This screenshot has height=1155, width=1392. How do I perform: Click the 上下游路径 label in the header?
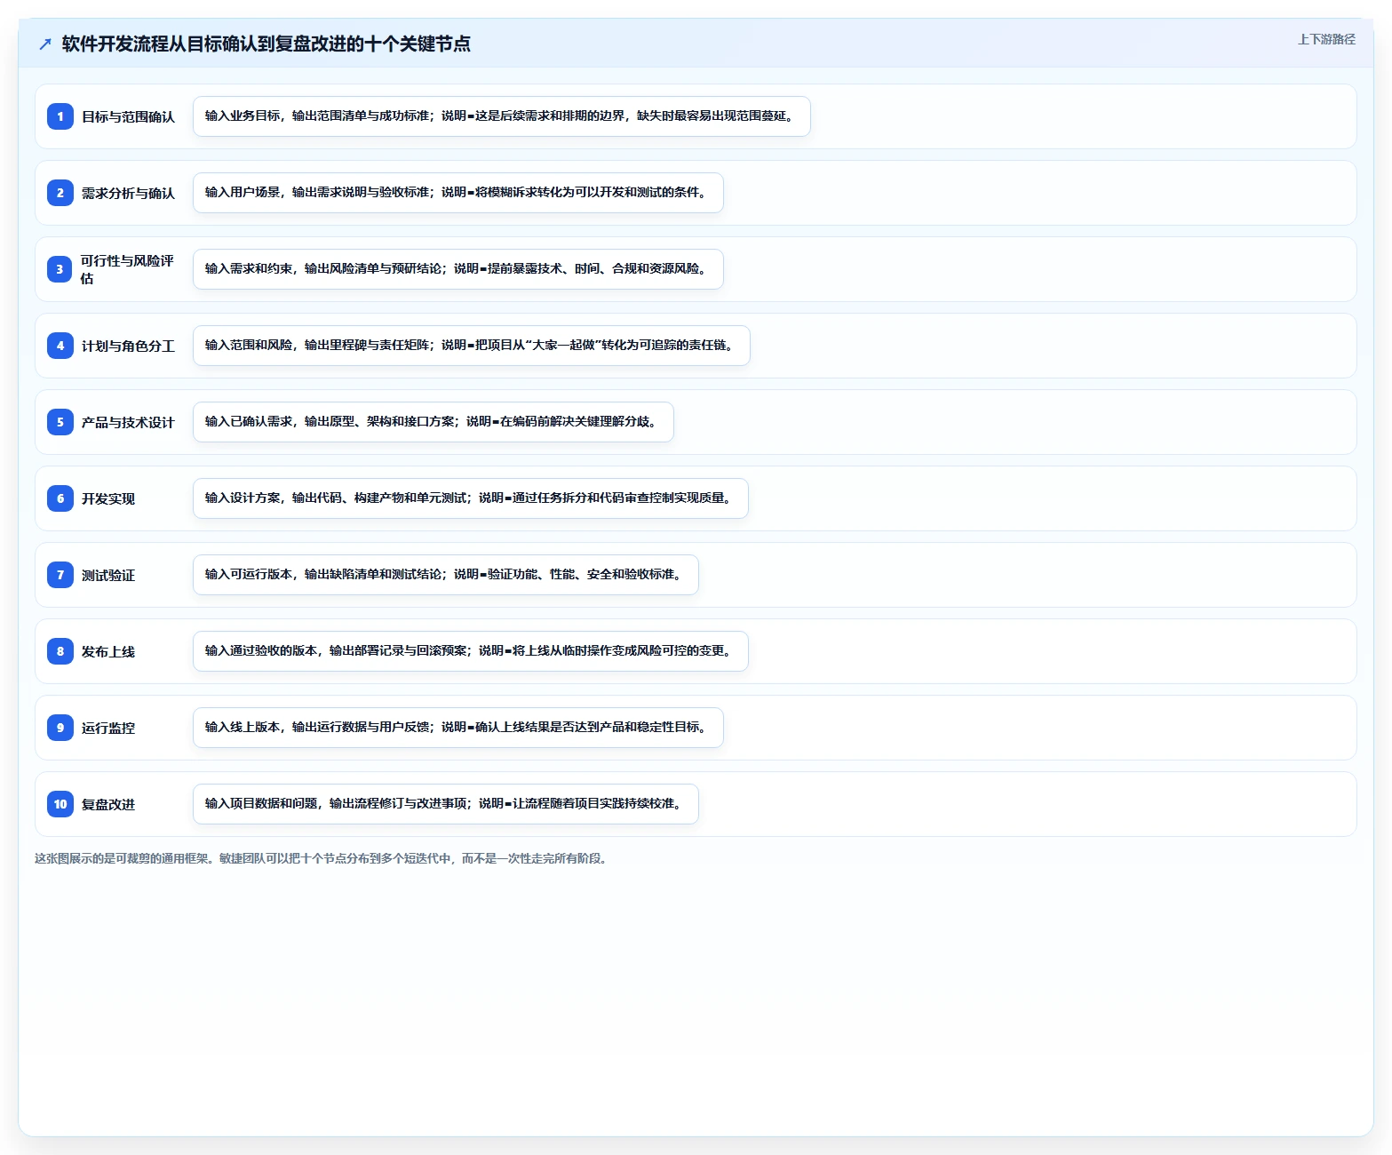point(1326,39)
